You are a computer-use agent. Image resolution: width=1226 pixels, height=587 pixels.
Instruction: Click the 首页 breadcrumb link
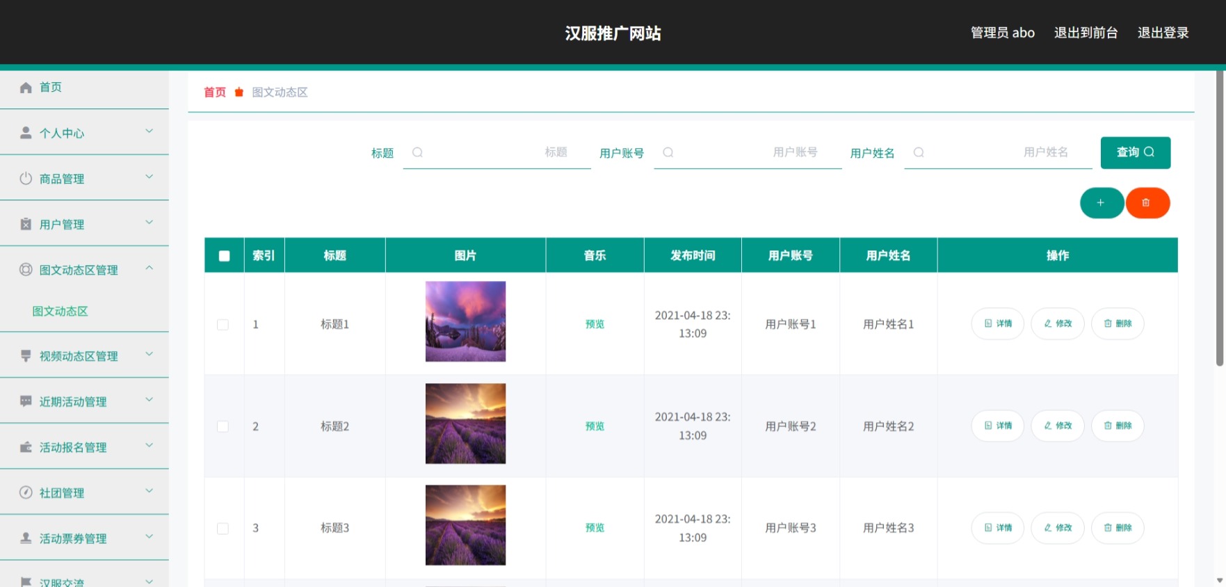(215, 92)
